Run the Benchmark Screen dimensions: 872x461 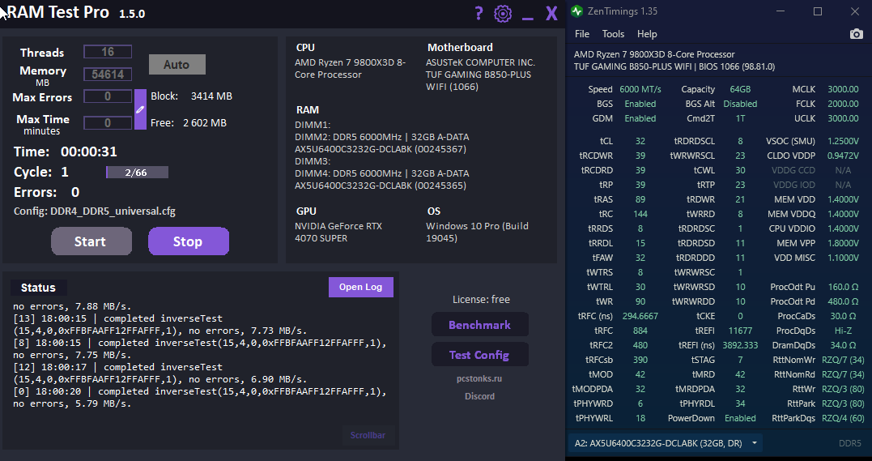click(480, 325)
